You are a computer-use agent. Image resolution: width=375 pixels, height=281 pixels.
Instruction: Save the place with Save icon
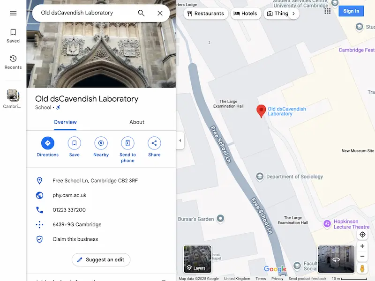74,143
